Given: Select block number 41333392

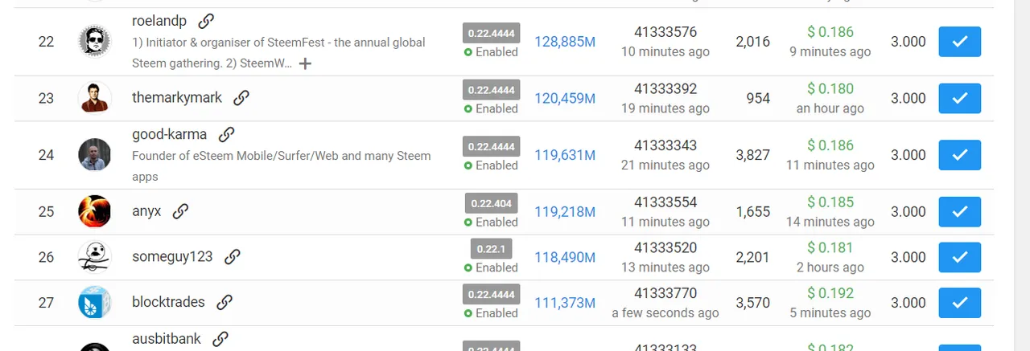Looking at the screenshot, I should [665, 88].
